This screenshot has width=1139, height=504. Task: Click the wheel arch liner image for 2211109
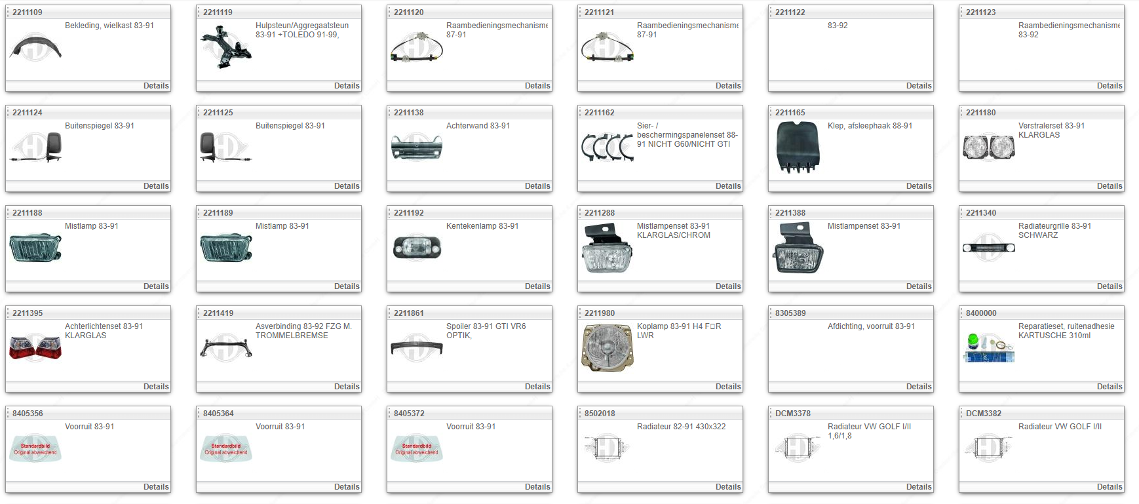tap(35, 48)
